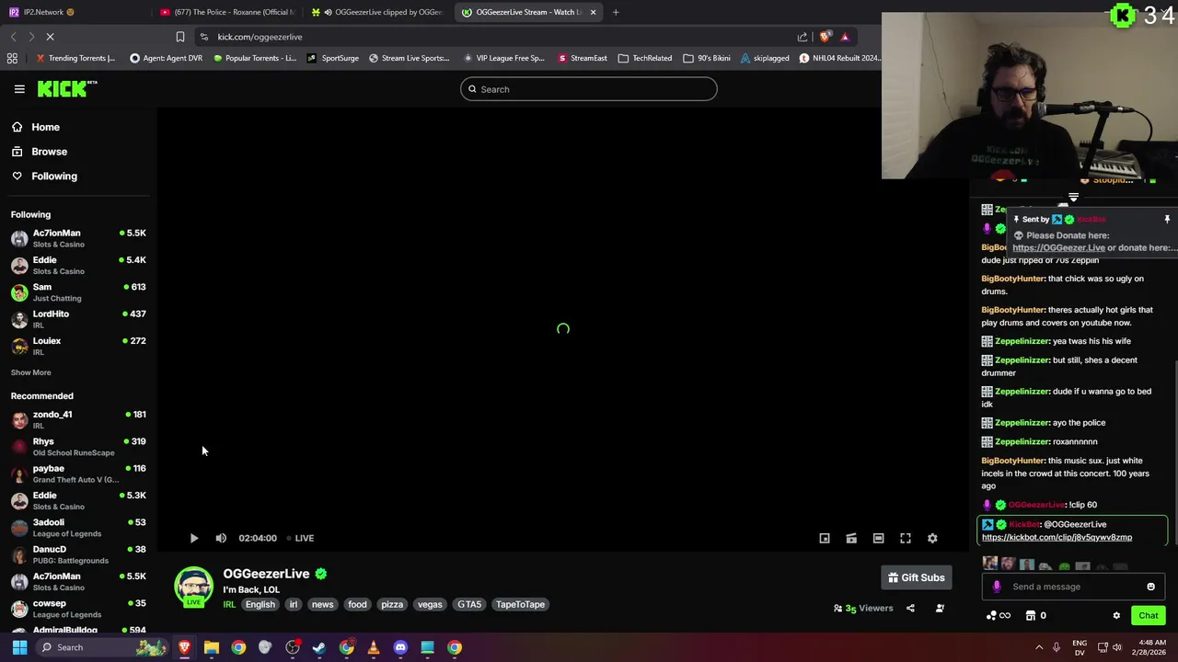Screen dimensions: 1178x662
Task: Open the kickbot.com clip link in chat
Action: (x=1057, y=537)
